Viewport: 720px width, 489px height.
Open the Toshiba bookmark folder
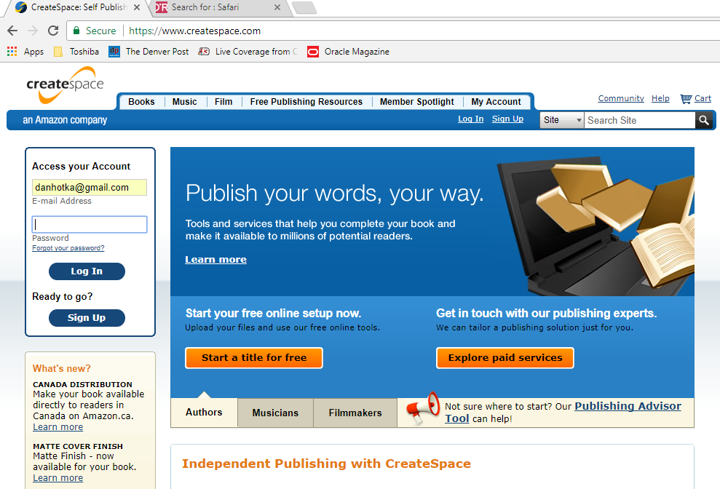76,52
